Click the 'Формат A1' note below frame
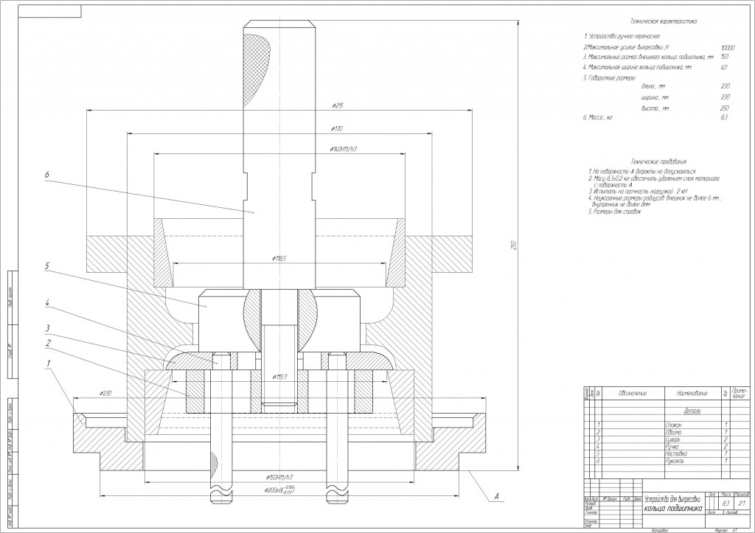 [x=727, y=529]
